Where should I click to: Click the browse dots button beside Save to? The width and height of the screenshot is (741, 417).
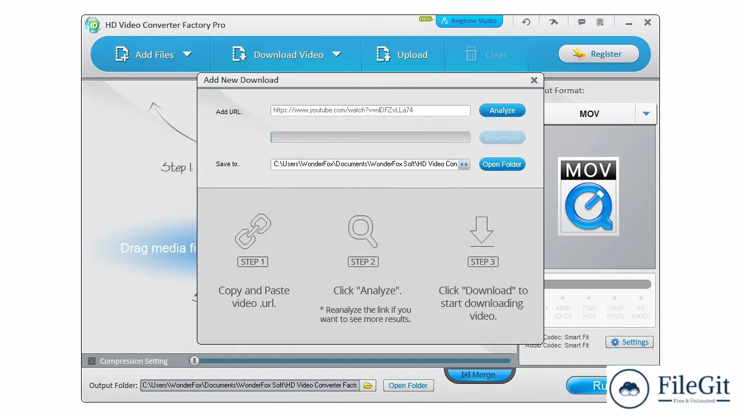coord(464,164)
